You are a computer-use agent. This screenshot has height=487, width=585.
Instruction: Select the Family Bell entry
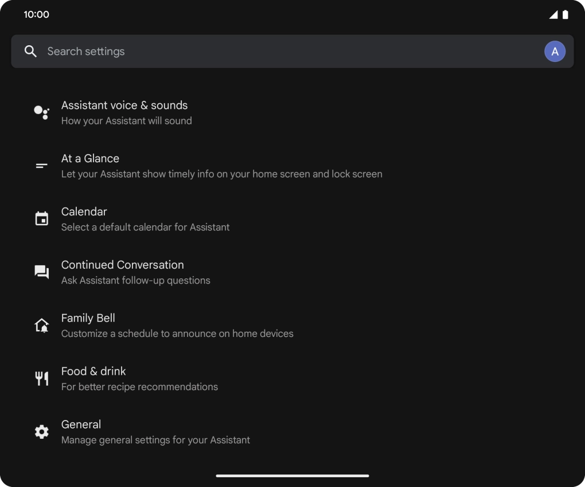point(177,325)
